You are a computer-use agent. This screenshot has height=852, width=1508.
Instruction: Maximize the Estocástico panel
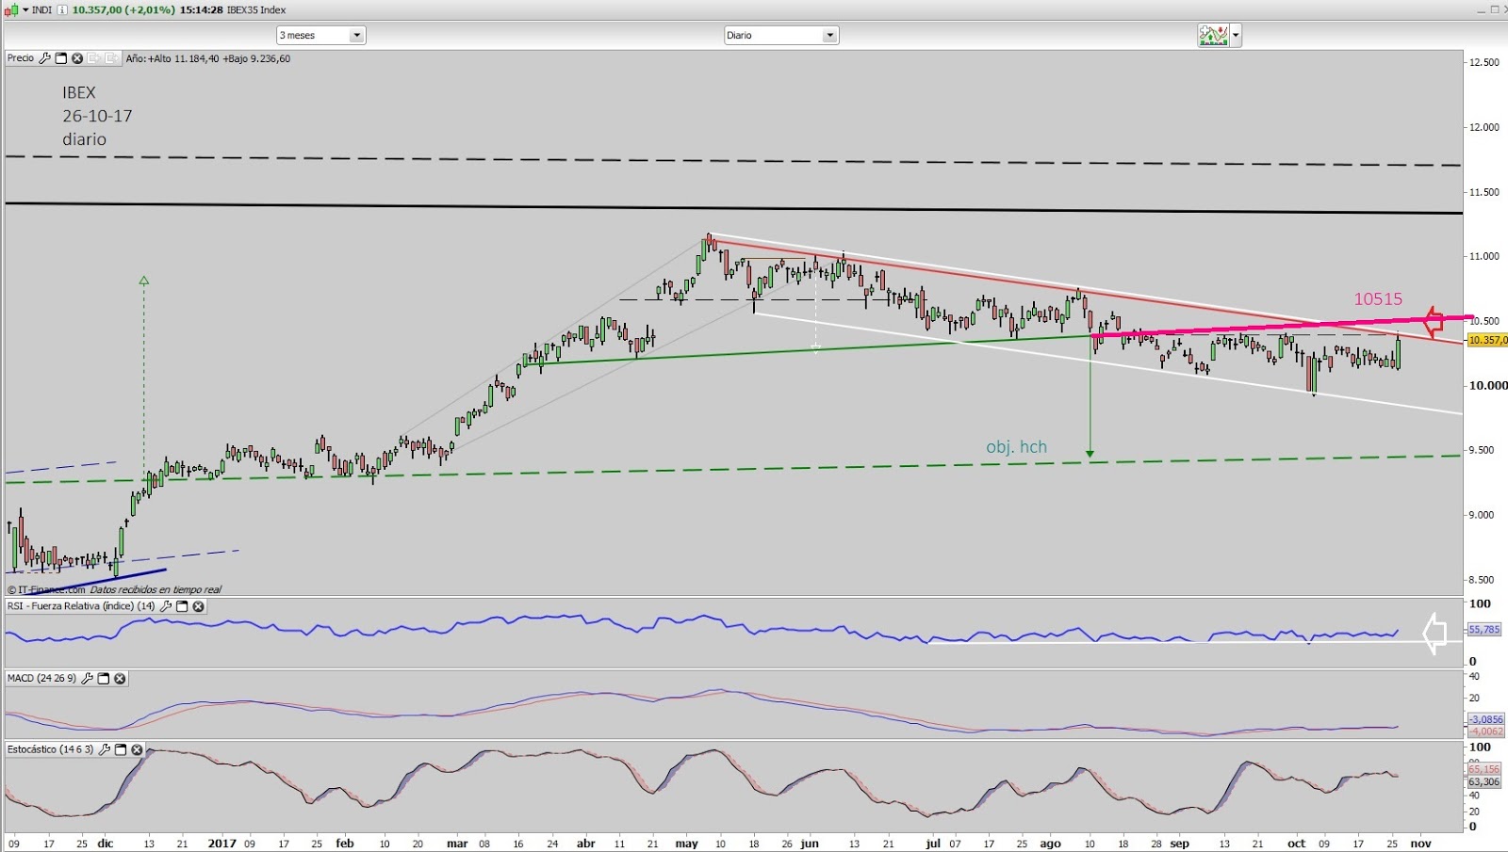coord(121,749)
